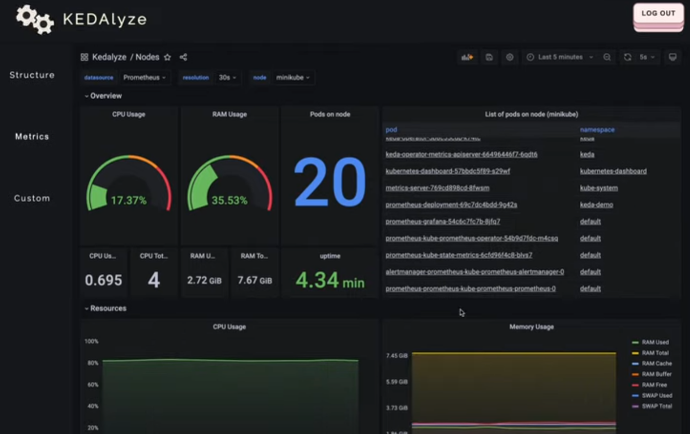Image resolution: width=690 pixels, height=434 pixels.
Task: Open prometheus-kube-prometheus-operator pod link
Action: pyautogui.click(x=472, y=238)
